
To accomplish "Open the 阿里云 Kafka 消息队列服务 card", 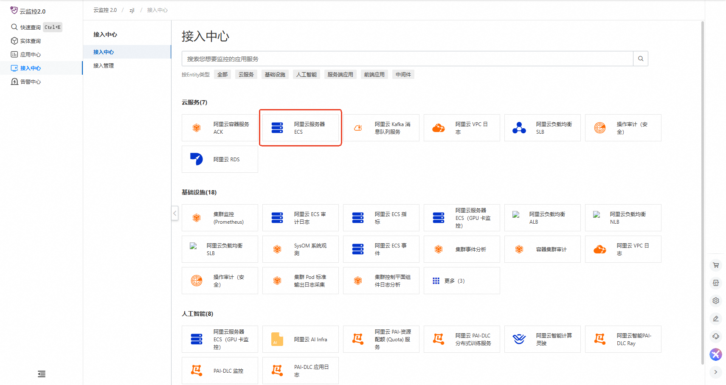I will pyautogui.click(x=381, y=128).
